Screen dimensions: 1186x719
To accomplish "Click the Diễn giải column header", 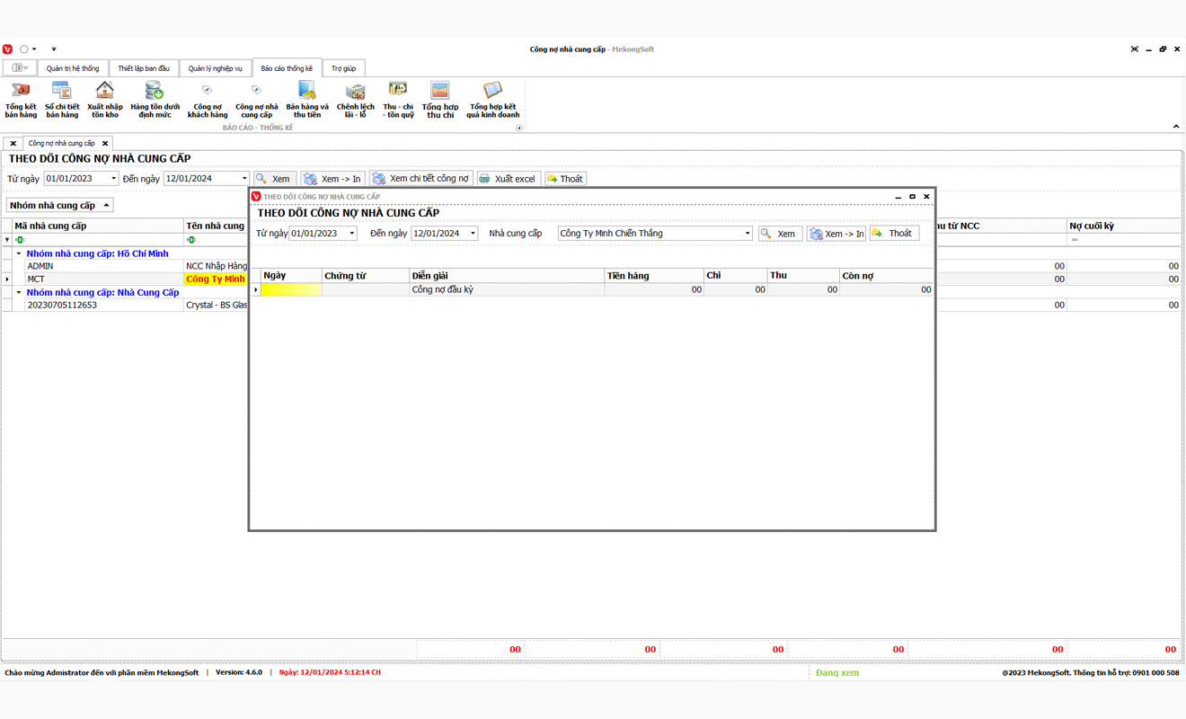I will pyautogui.click(x=507, y=276).
